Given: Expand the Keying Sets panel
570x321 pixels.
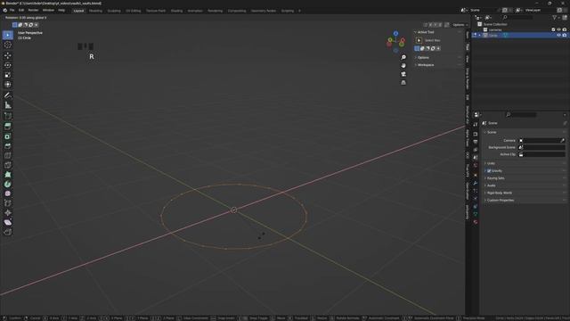Looking at the screenshot, I should (525, 178).
